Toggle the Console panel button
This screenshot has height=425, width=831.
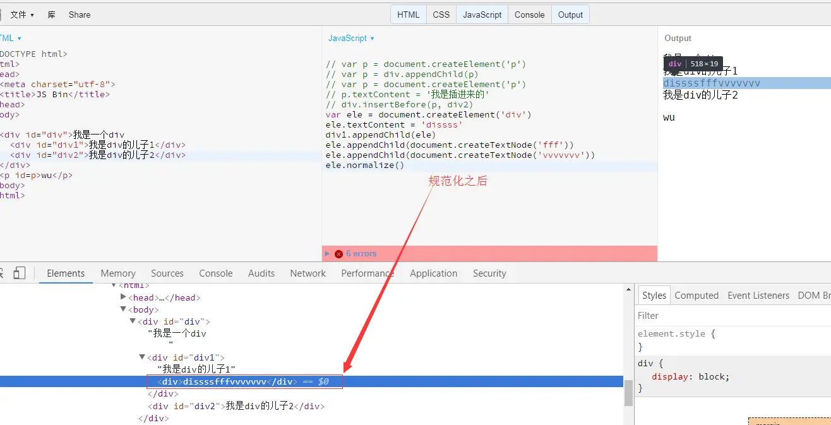pyautogui.click(x=529, y=15)
